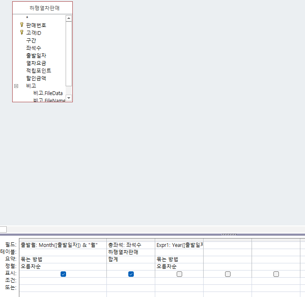
Task: Select the 열차요금 field in table list
Action: 36,63
